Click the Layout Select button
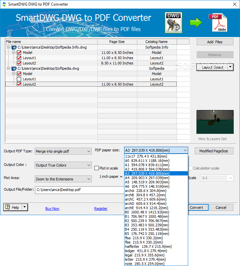Image resolution: width=240 pixels, height=266 pixels. (212, 67)
